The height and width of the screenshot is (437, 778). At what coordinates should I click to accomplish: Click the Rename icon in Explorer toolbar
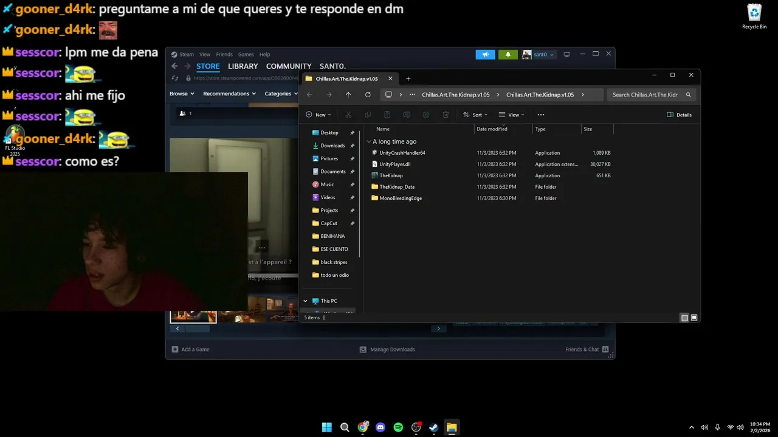(x=407, y=115)
